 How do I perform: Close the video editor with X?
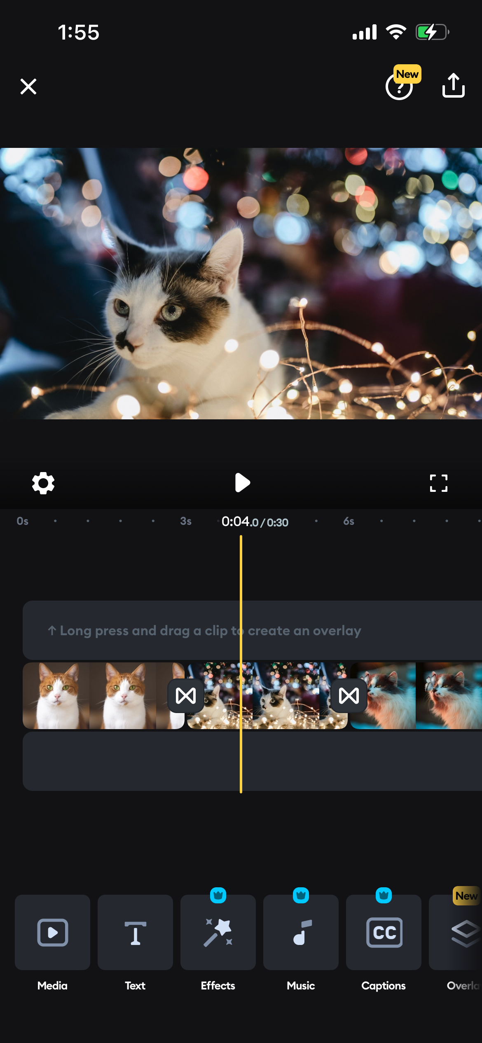pos(28,87)
